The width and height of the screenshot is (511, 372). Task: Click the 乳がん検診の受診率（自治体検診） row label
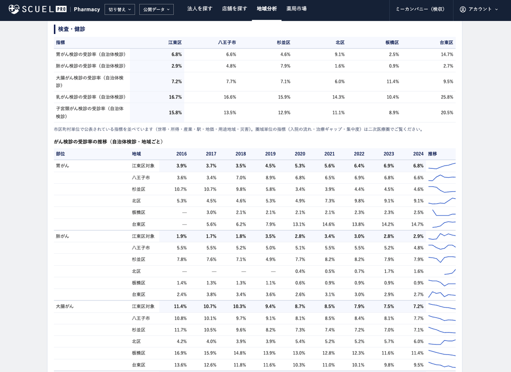click(91, 97)
